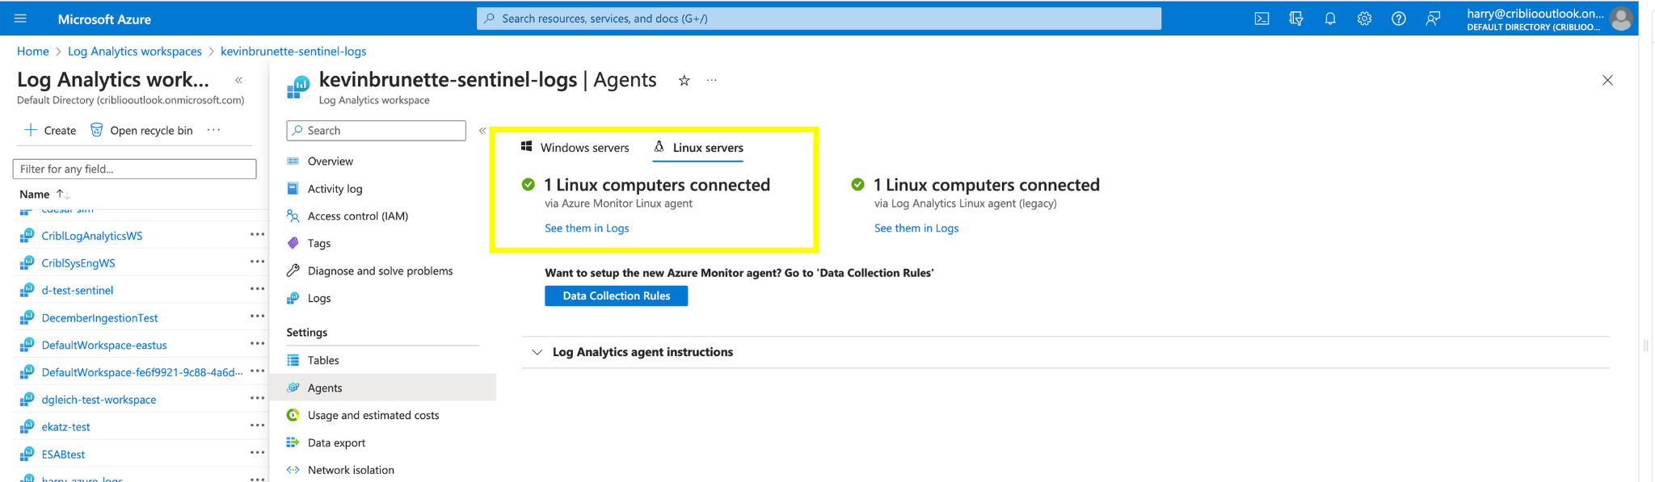Screen dimensions: 1655x482
Task: Open the feedback icon in header
Action: [1433, 19]
